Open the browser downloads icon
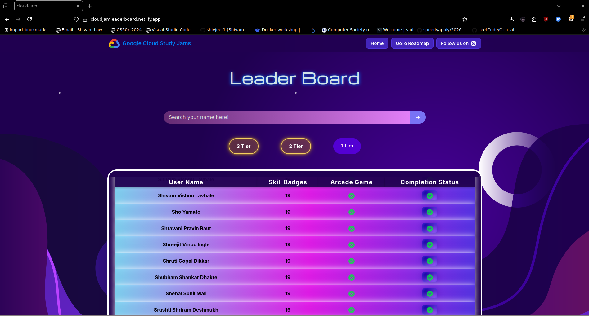Screen dimensions: 589x316 511,19
